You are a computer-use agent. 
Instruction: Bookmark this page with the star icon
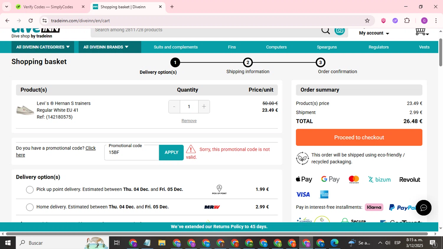(x=367, y=21)
